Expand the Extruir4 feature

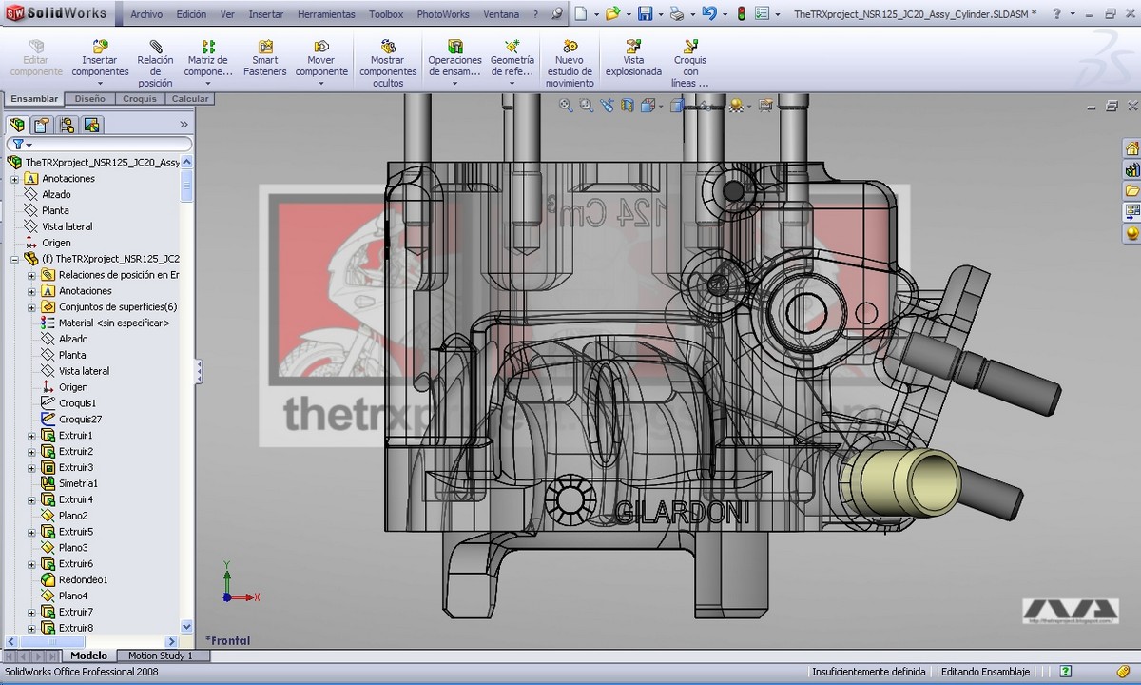(31, 499)
